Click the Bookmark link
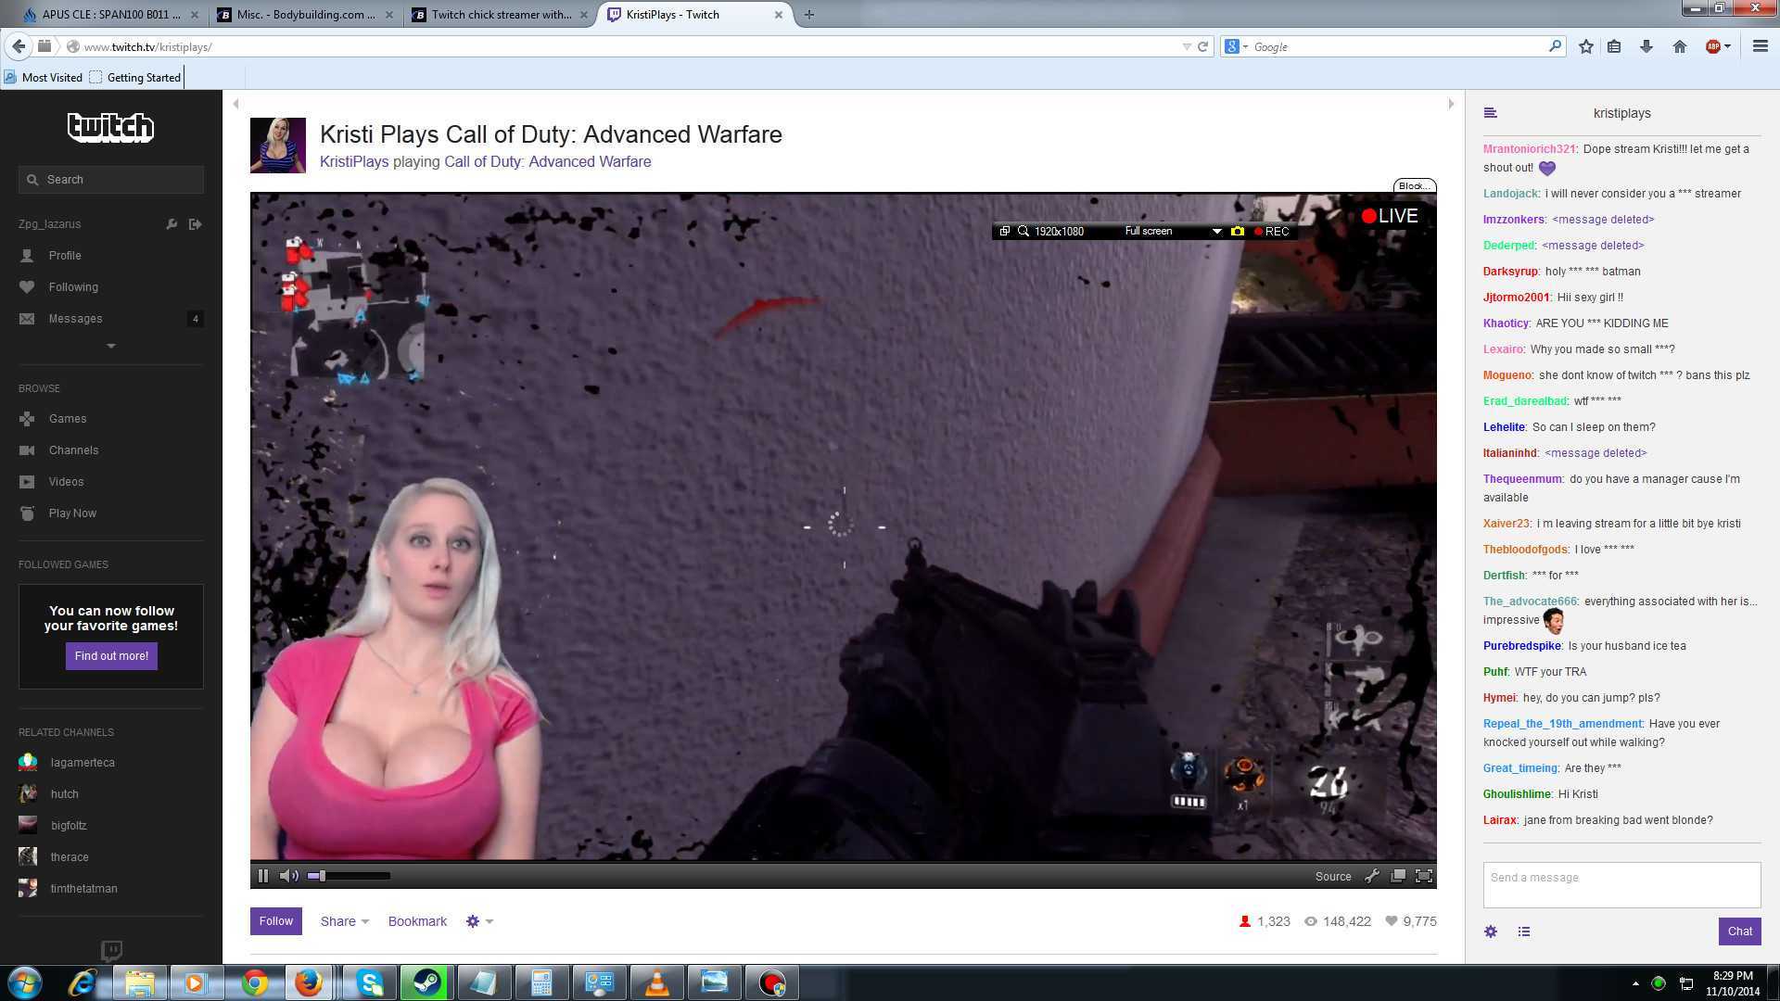Image resolution: width=1780 pixels, height=1001 pixels. (x=417, y=921)
